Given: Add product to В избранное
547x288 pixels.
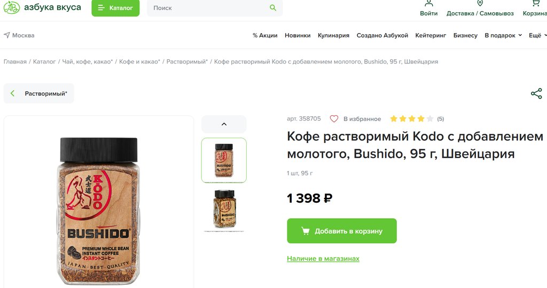Looking at the screenshot, I should point(334,119).
